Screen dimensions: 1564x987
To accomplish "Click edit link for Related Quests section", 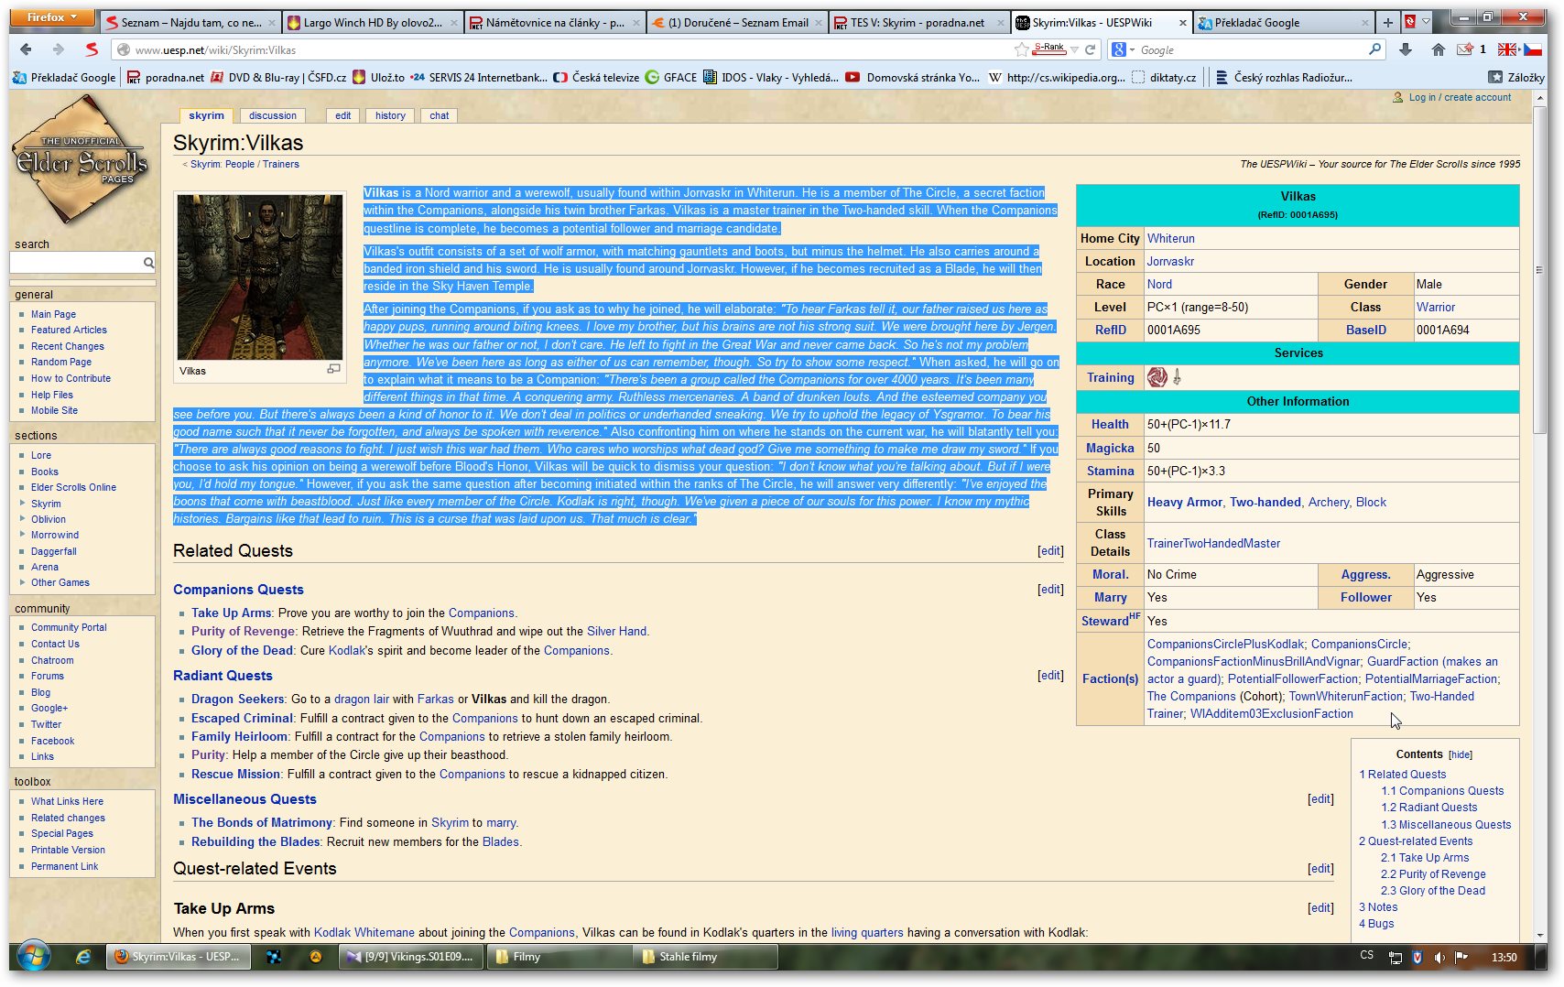I will [1049, 550].
